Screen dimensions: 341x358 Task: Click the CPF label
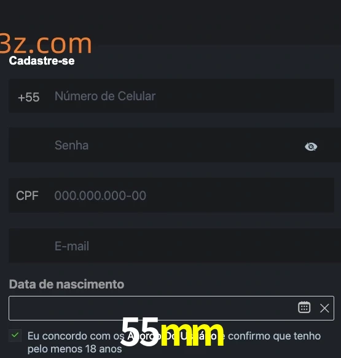pyautogui.click(x=27, y=196)
